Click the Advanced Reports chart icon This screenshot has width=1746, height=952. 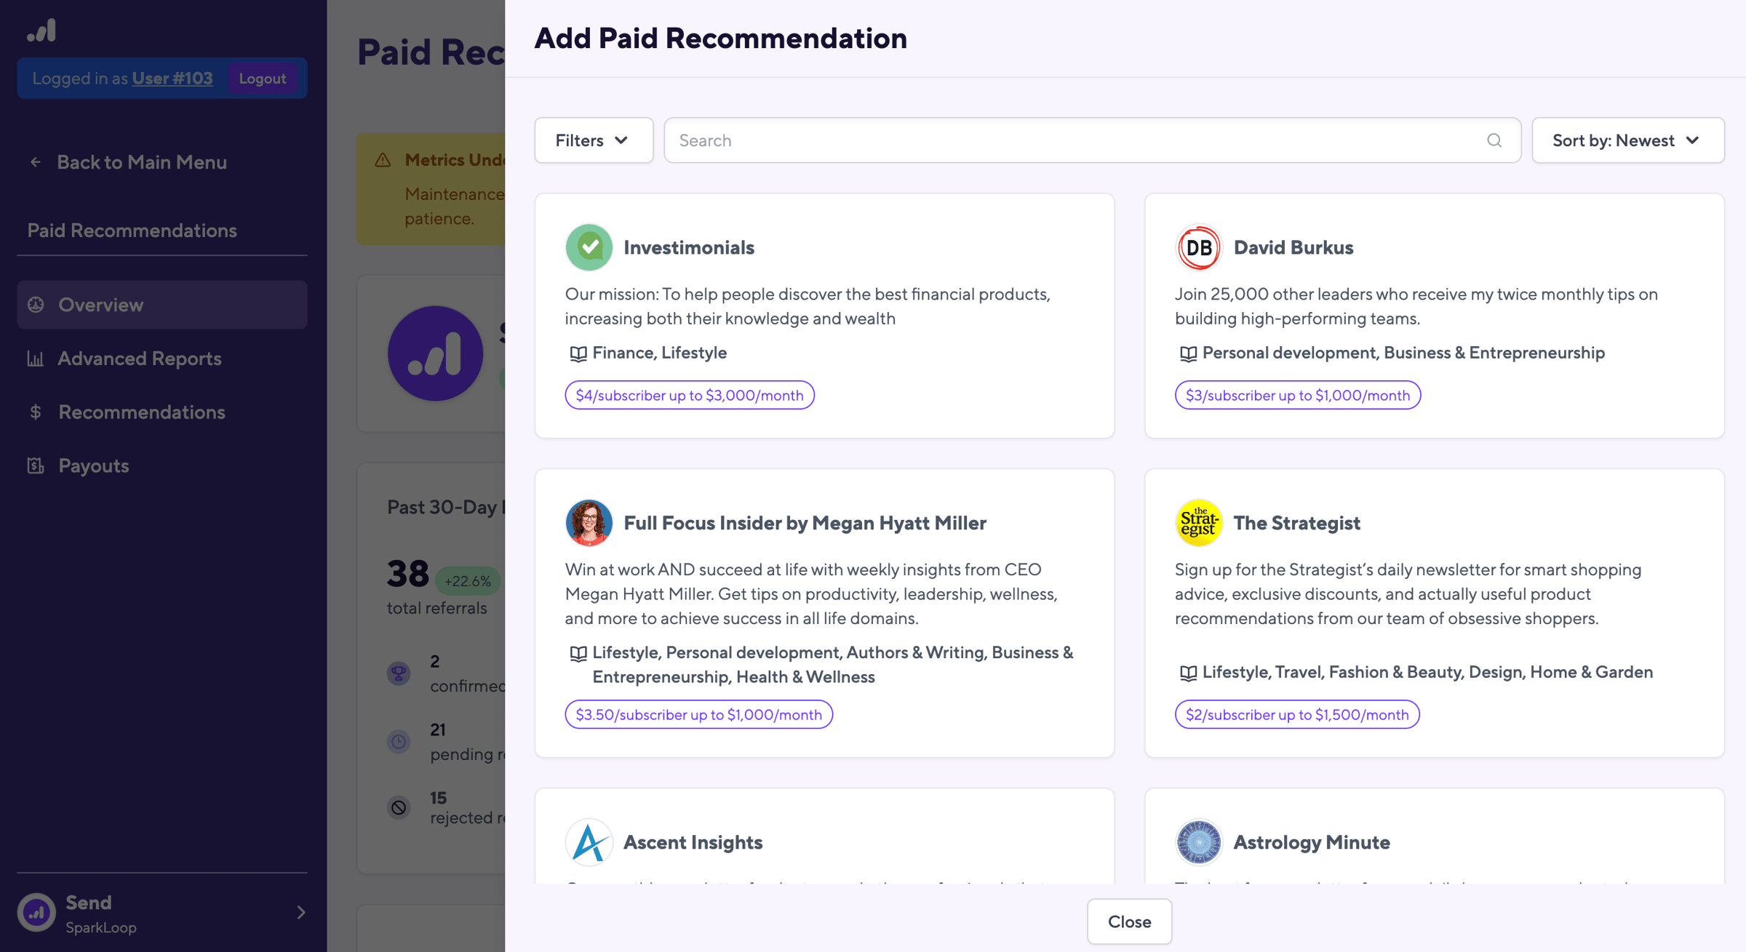click(x=36, y=359)
